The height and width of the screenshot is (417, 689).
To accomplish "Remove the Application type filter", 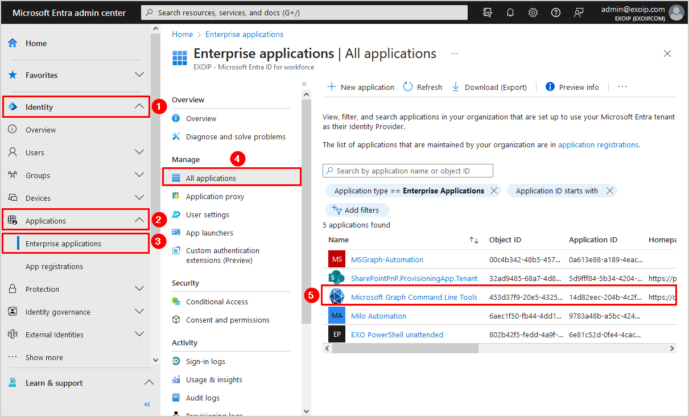I will [x=494, y=191].
